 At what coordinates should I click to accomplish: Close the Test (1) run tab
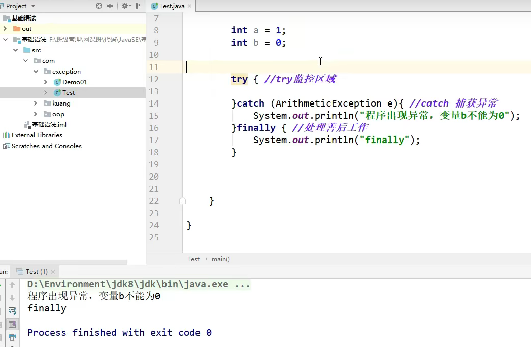(53, 272)
